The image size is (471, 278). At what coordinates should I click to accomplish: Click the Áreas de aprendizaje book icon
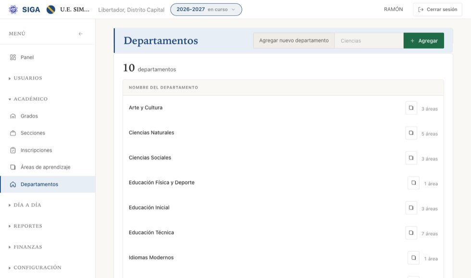coord(13,167)
